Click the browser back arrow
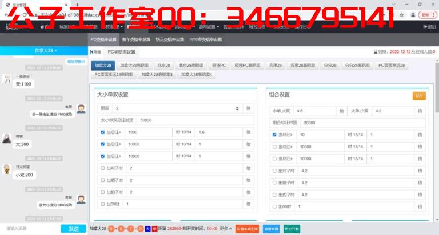Image resolution: width=439 pixels, height=235 pixels. tap(6, 15)
